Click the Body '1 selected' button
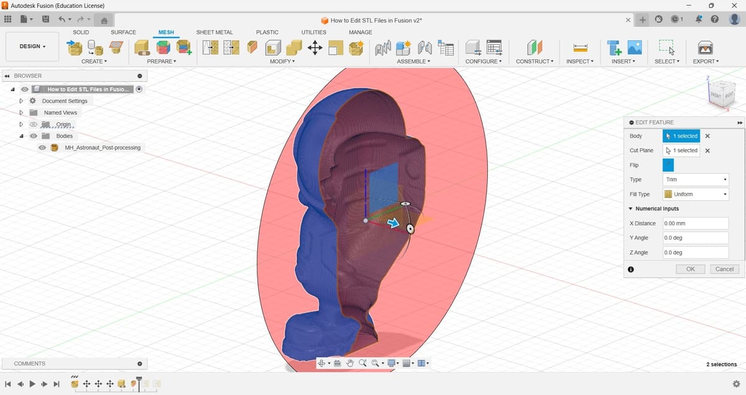 click(x=681, y=136)
